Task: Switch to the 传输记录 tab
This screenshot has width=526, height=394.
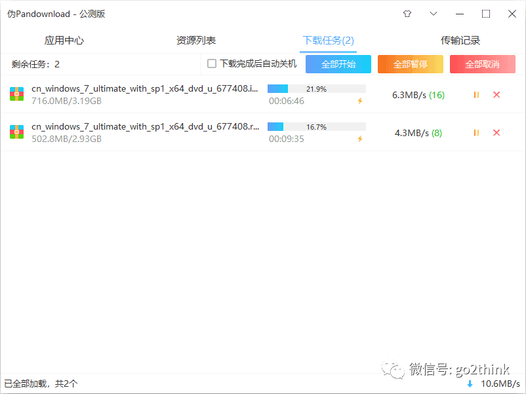Action: pos(460,39)
